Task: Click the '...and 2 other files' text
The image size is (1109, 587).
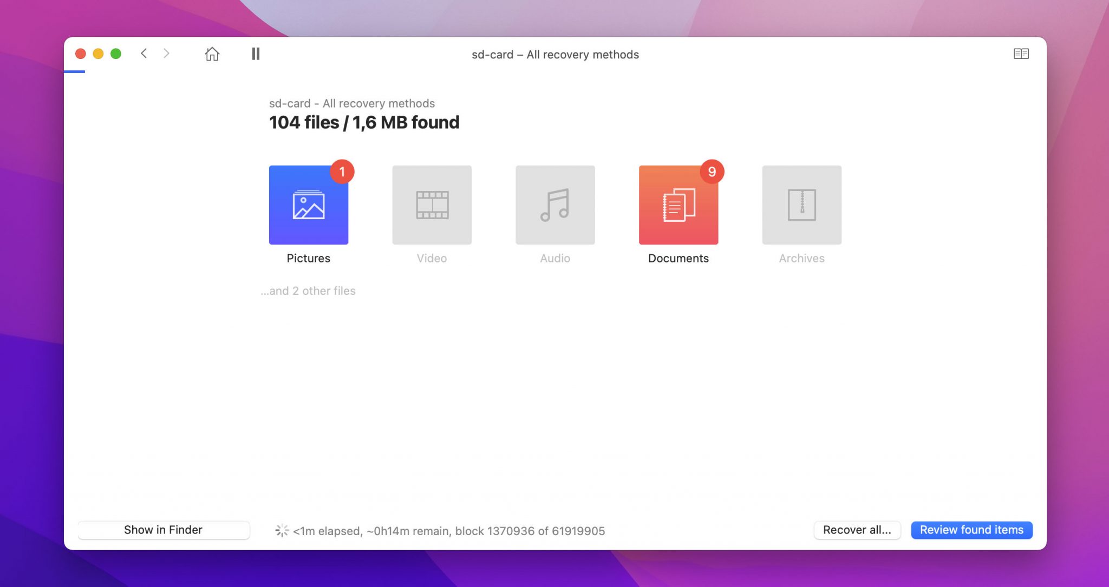Action: (x=308, y=291)
